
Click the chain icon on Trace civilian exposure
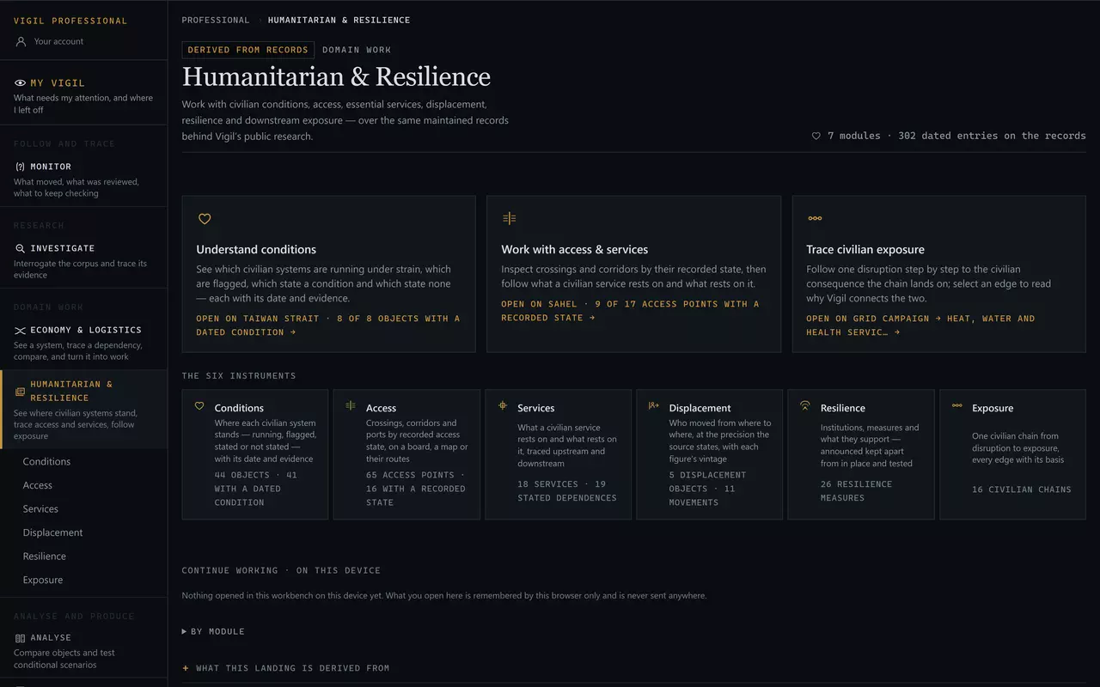coord(815,219)
